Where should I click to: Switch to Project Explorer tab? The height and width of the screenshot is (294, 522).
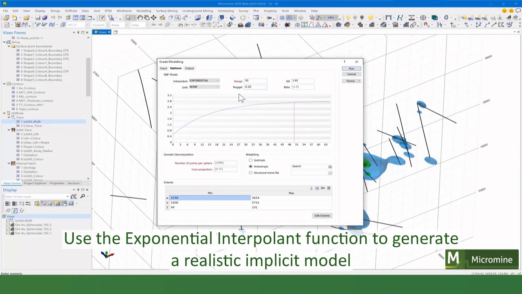35,183
